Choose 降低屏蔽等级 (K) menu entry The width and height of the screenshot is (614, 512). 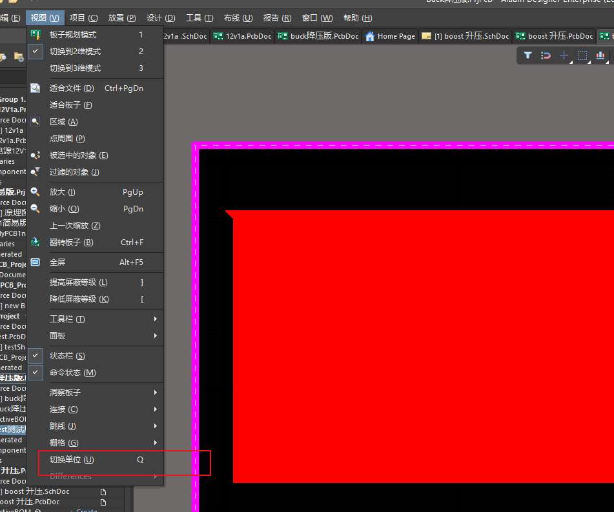pos(95,299)
